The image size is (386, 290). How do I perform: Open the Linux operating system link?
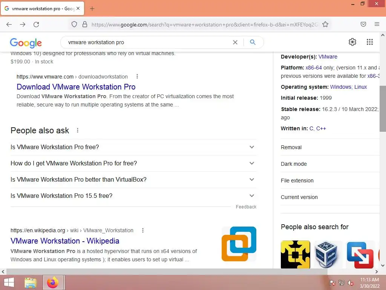(360, 87)
